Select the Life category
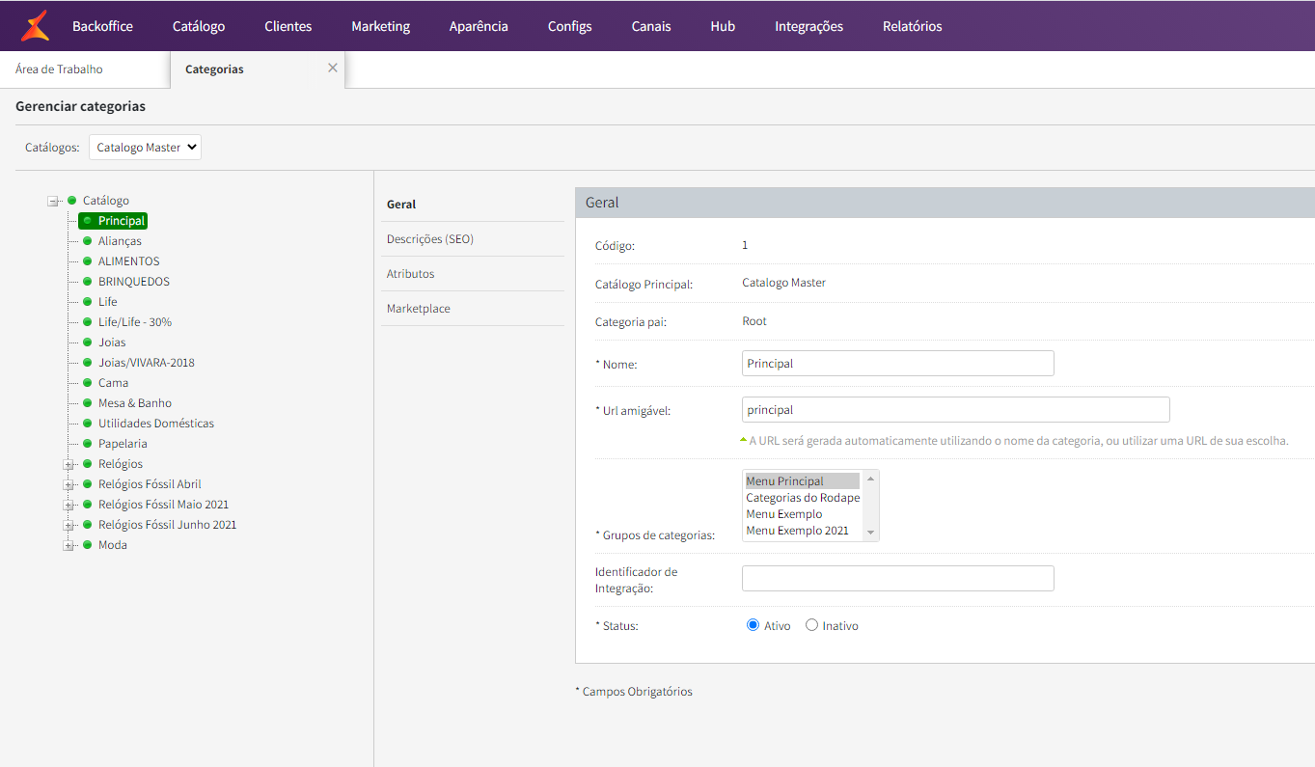 pos(108,302)
